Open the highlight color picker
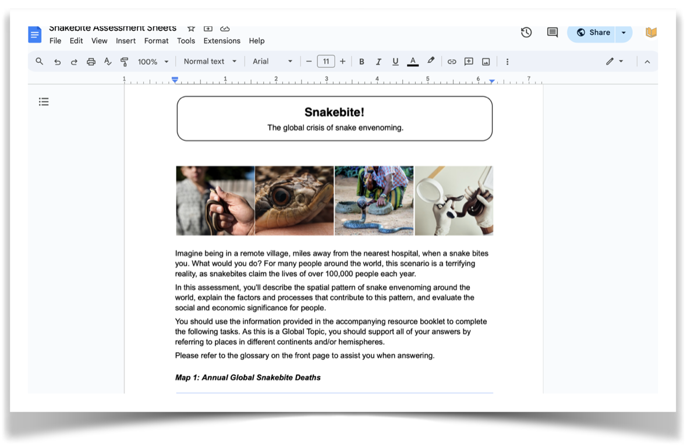The width and height of the screenshot is (687, 447). pos(431,61)
